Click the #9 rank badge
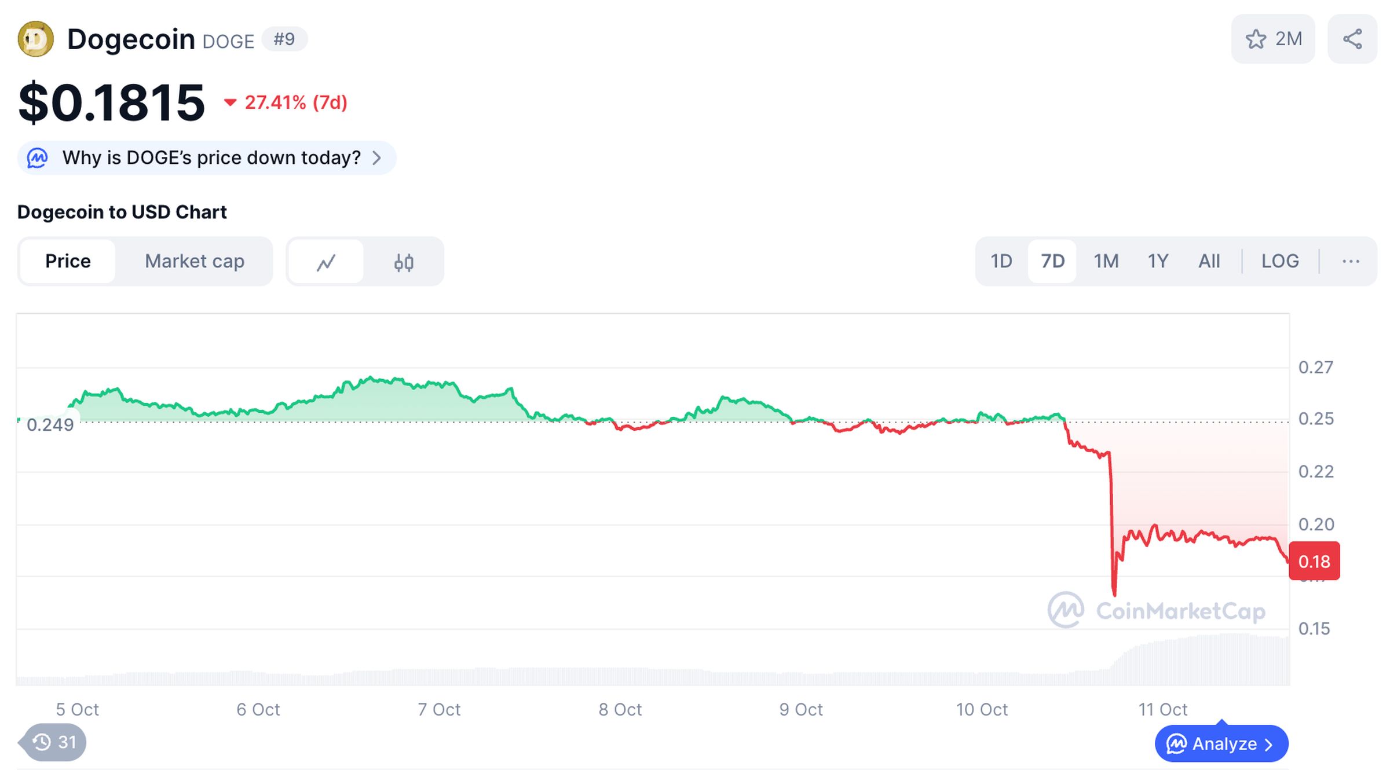Screen dimensions: 1390x770 coord(284,39)
